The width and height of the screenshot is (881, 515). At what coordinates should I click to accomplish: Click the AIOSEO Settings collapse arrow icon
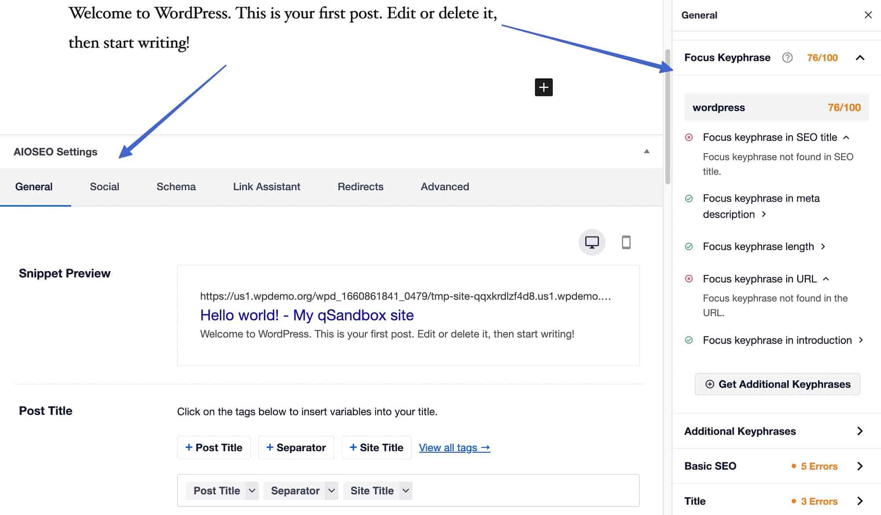(x=647, y=151)
